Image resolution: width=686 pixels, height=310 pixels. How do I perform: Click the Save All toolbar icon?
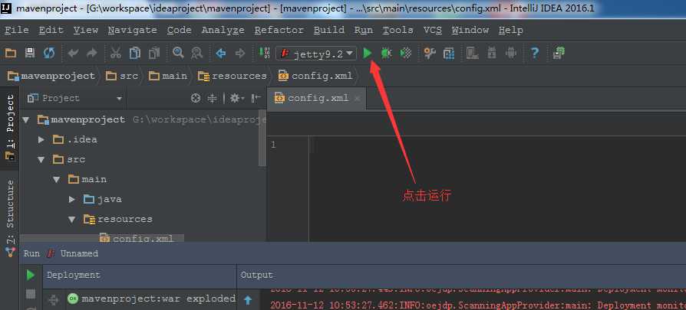[30, 54]
